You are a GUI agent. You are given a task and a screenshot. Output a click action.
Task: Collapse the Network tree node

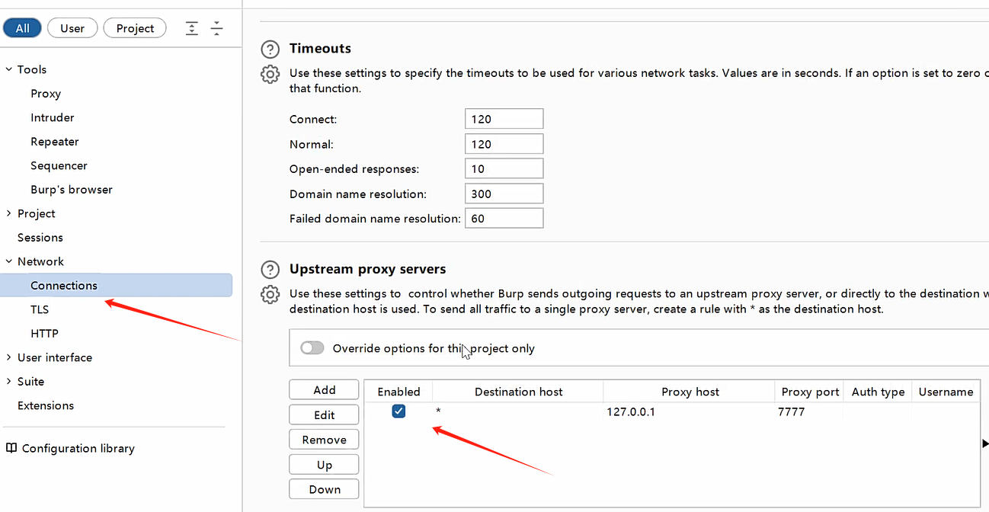coord(8,261)
